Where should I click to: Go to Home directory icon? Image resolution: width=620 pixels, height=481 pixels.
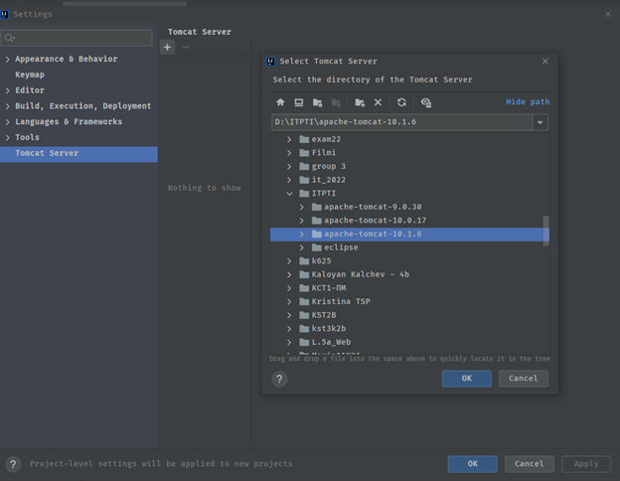coord(280,102)
